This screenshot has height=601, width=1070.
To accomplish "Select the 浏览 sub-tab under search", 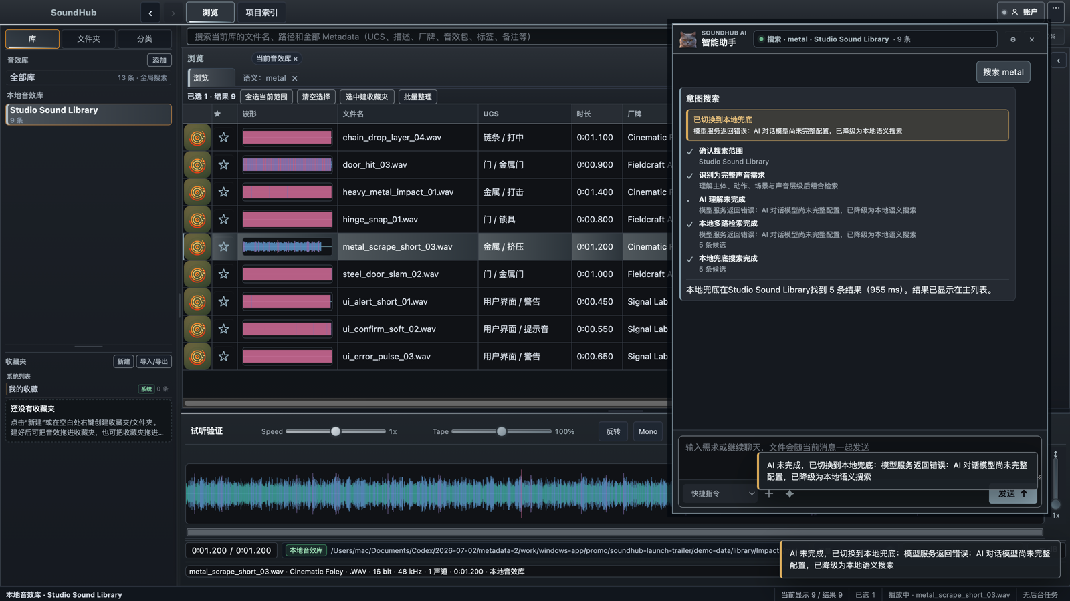I will pyautogui.click(x=211, y=78).
